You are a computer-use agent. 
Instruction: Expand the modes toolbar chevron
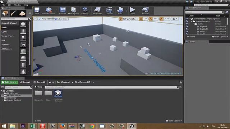point(30,13)
